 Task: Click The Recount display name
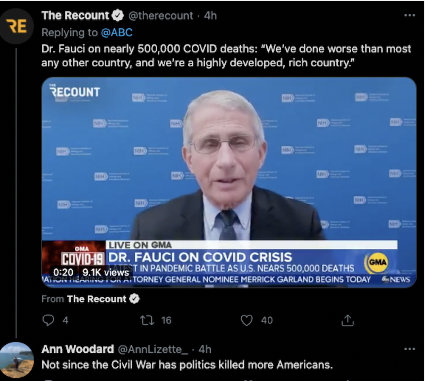pos(75,16)
